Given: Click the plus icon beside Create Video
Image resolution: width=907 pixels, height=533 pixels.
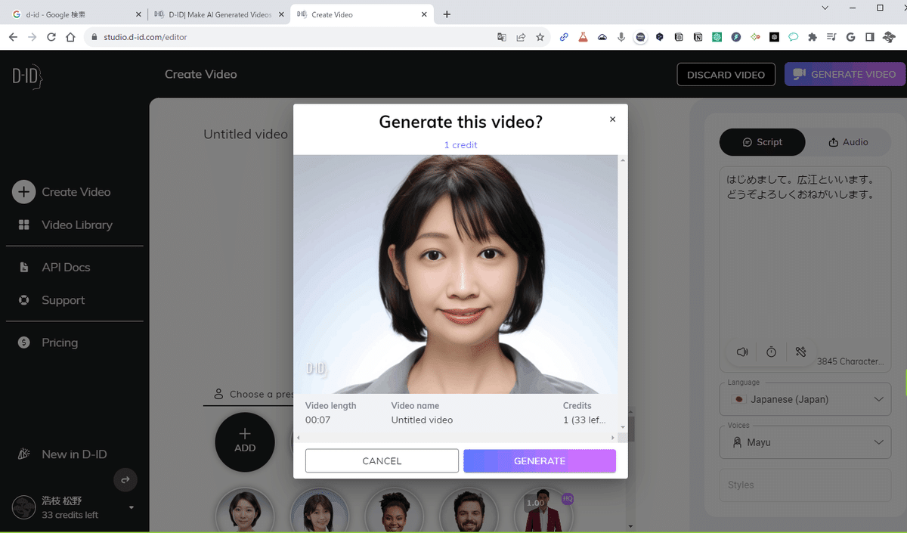Looking at the screenshot, I should tap(24, 192).
